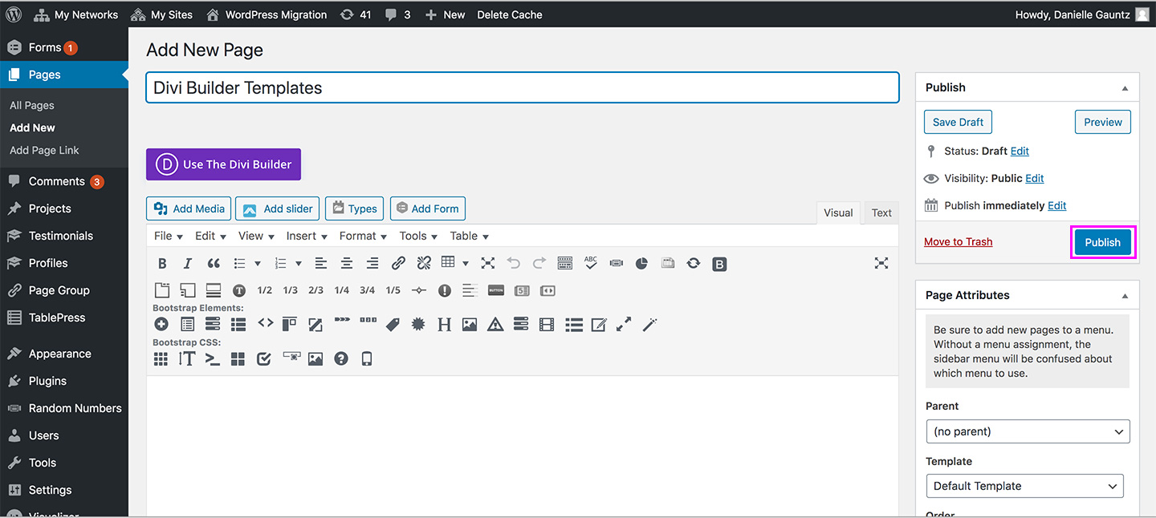Open the spellcheck tool
This screenshot has width=1156, height=518.
coord(590,262)
